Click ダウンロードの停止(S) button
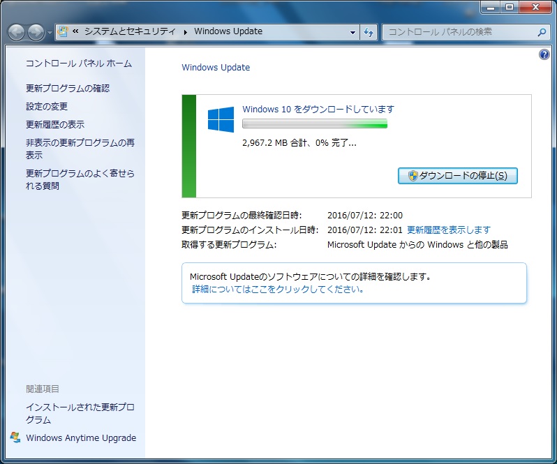The height and width of the screenshot is (464, 557). pos(458,176)
